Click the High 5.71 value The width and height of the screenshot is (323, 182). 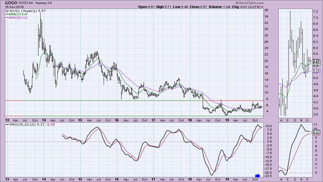tap(164, 7)
